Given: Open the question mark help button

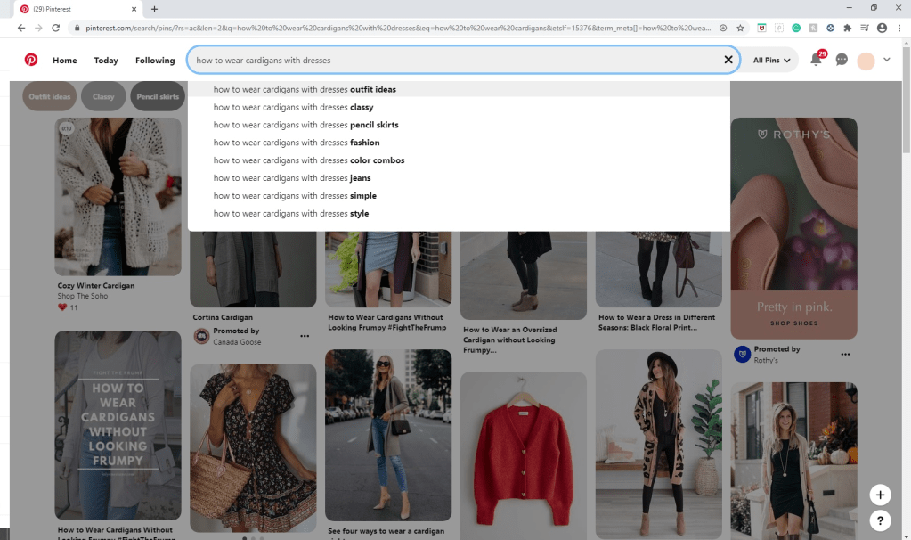Looking at the screenshot, I should click(x=879, y=521).
